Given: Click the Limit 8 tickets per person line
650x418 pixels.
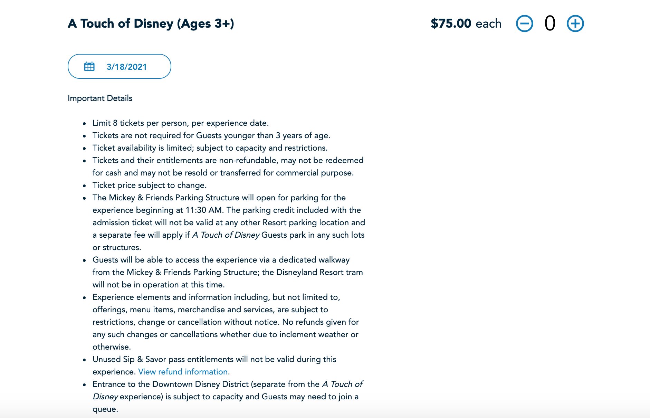Looking at the screenshot, I should tap(180, 123).
